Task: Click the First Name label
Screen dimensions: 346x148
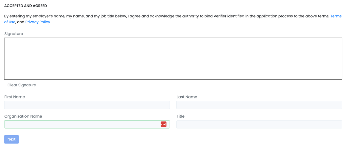Action: pos(15,97)
